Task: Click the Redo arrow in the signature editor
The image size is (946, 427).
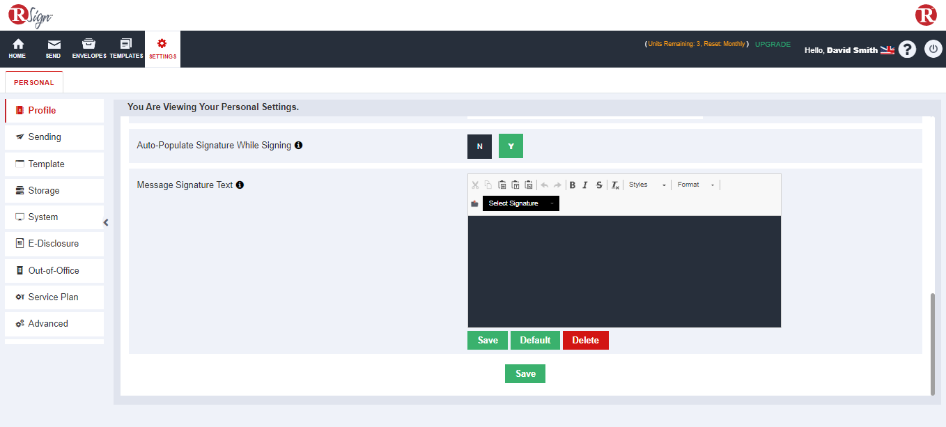Action: [x=556, y=185]
